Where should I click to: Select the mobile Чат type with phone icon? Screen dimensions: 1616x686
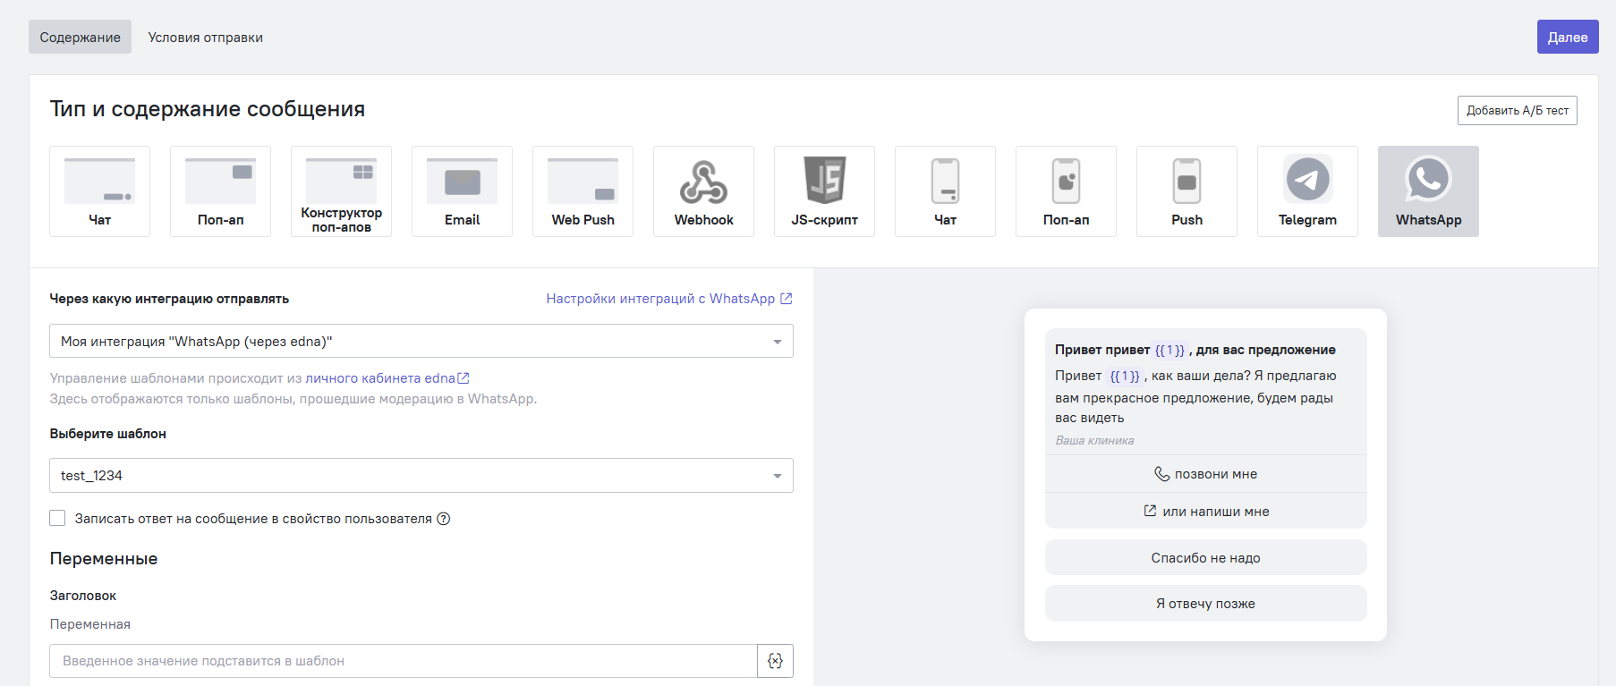pyautogui.click(x=945, y=191)
